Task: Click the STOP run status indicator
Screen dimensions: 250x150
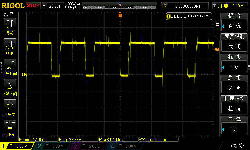Action: [x=33, y=6]
